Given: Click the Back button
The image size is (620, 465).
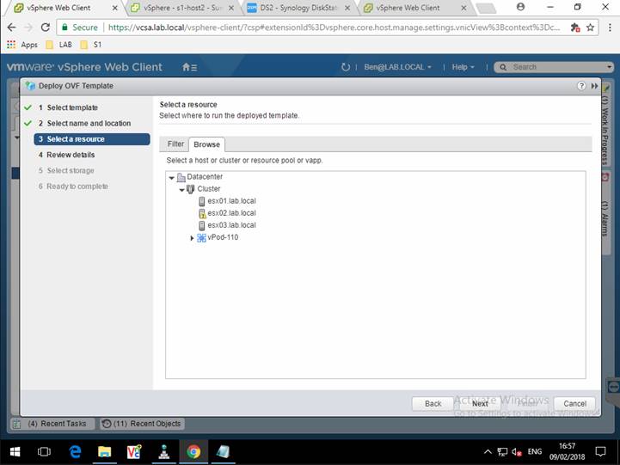Looking at the screenshot, I should point(433,403).
